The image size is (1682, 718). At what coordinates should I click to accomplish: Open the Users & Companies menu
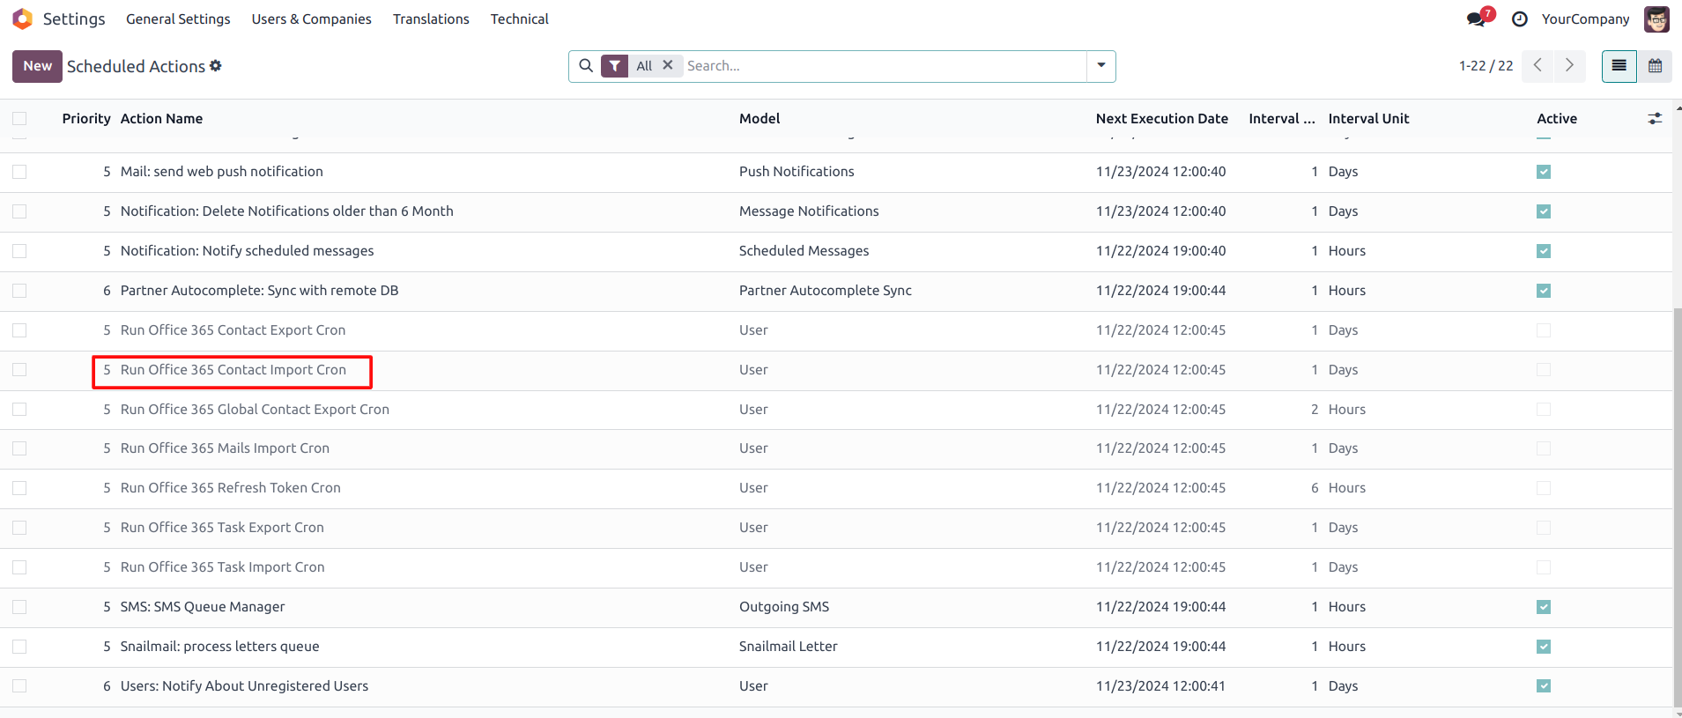311,19
